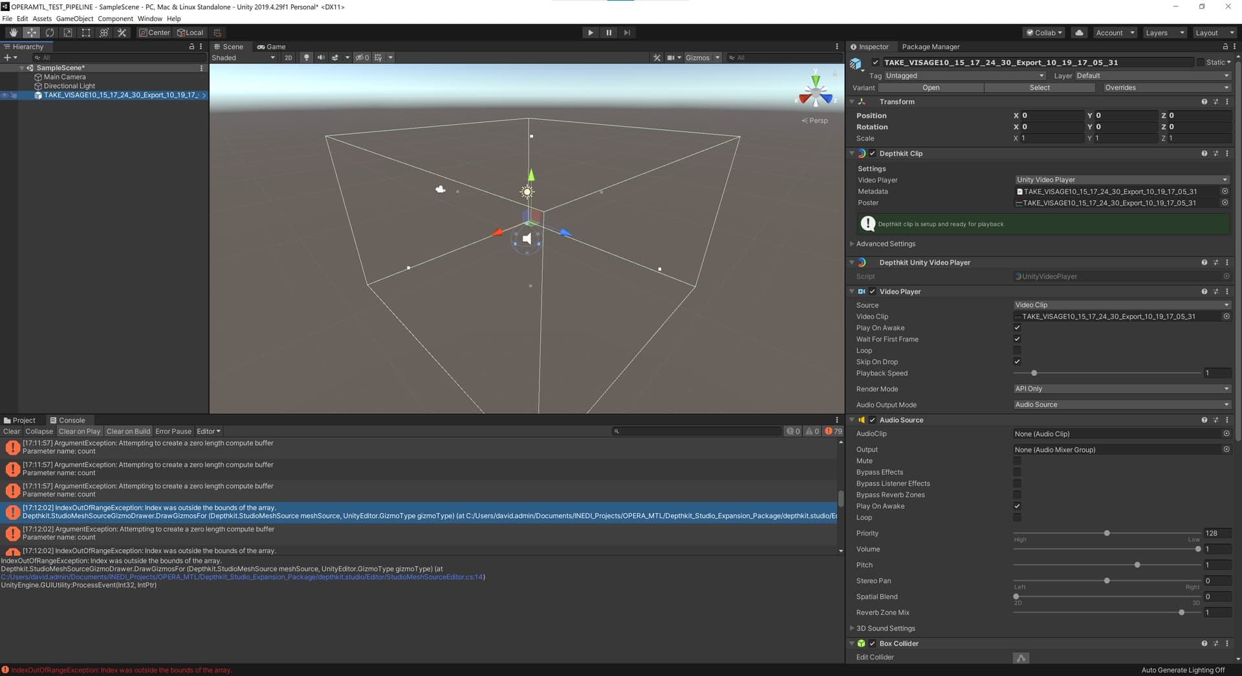
Task: Toggle scene lighting lightbulb icon
Action: [307, 58]
